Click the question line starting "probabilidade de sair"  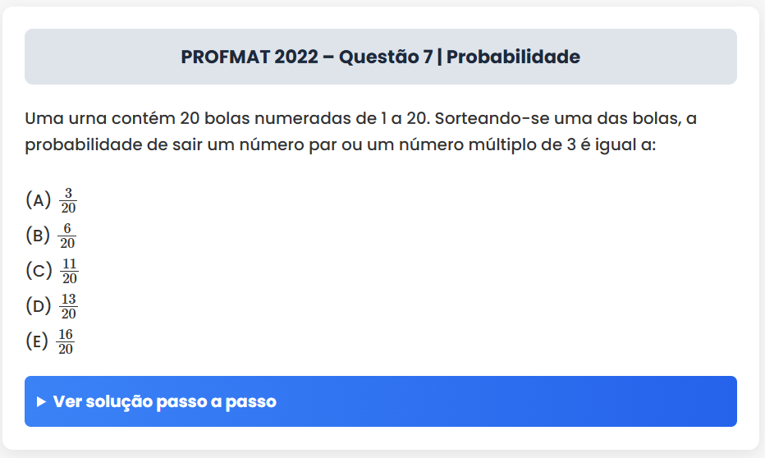[x=341, y=146]
